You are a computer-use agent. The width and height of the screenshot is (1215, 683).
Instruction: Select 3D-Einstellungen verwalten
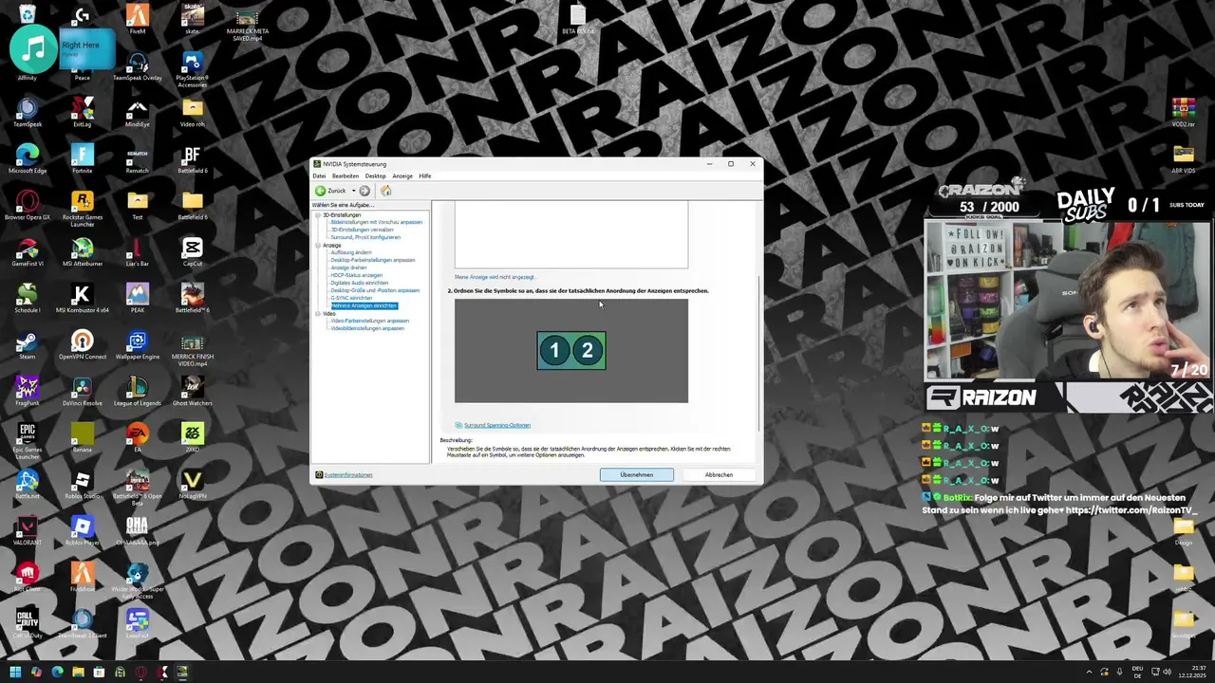[x=362, y=230]
